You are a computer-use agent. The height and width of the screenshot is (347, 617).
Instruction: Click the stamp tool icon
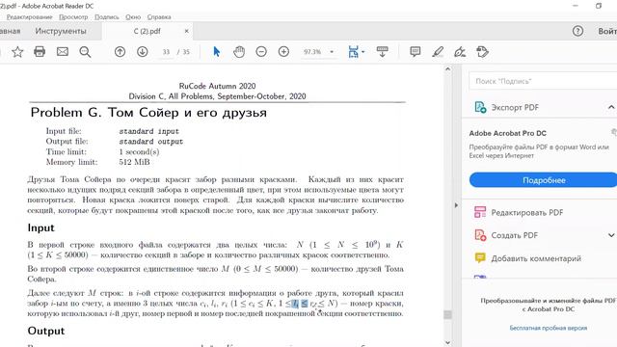pos(482,51)
